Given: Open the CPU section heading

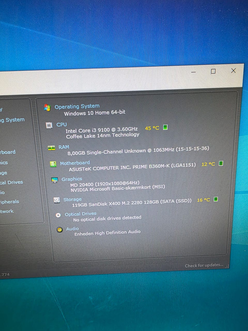Looking at the screenshot, I should pyautogui.click(x=61, y=125).
